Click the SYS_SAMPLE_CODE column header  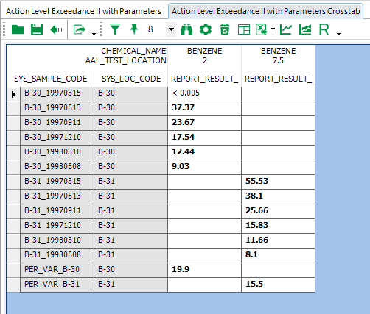coord(51,79)
